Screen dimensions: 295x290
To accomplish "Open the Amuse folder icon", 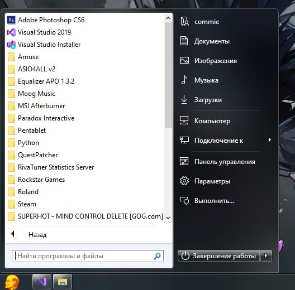I will click(11, 57).
